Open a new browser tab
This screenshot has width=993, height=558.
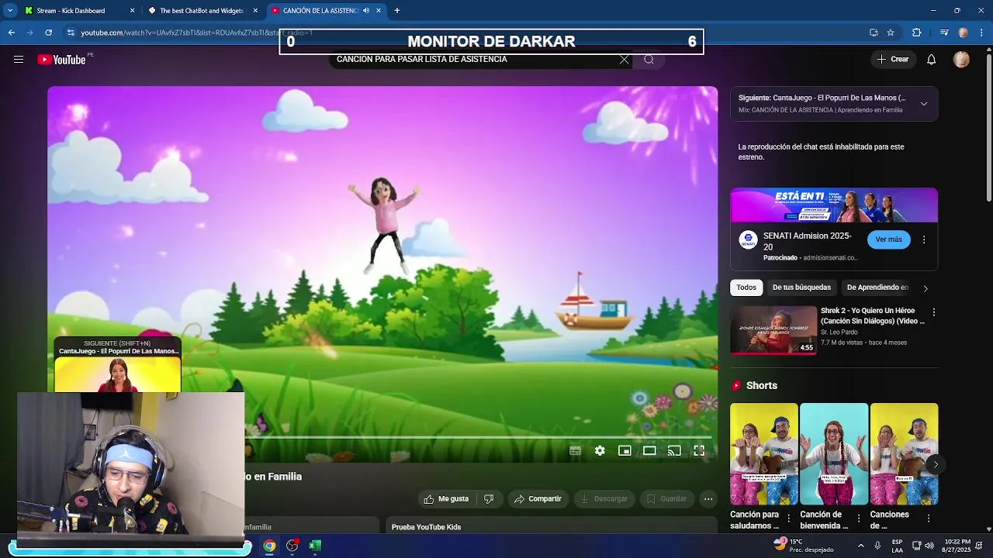click(x=397, y=11)
